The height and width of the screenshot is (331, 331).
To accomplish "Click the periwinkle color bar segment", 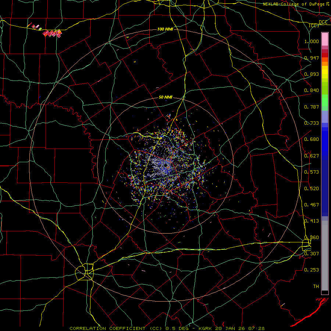I will pos(325,117).
